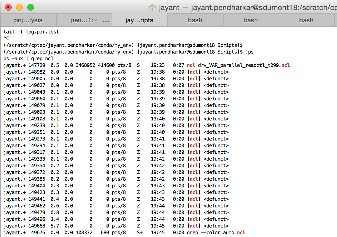
Task: Switch to the first bash tab
Action: (195, 20)
